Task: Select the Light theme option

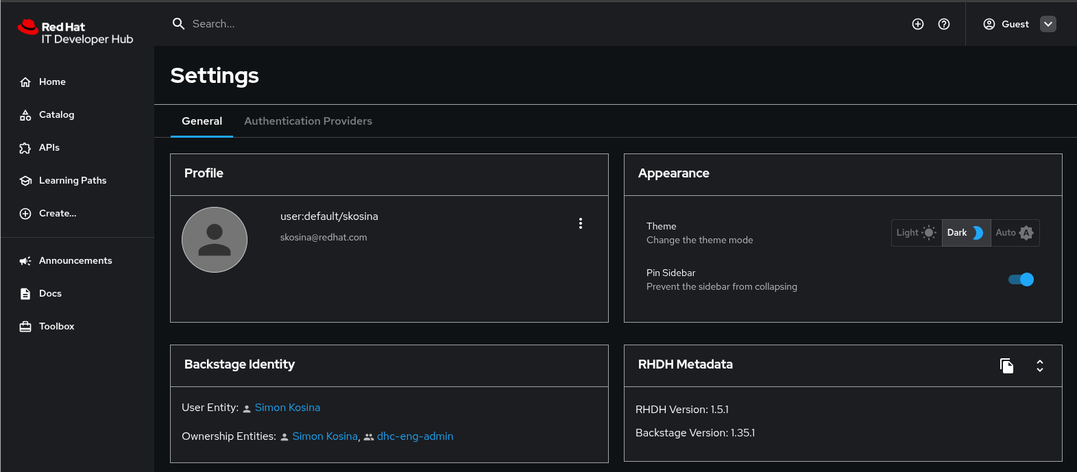Action: click(916, 233)
